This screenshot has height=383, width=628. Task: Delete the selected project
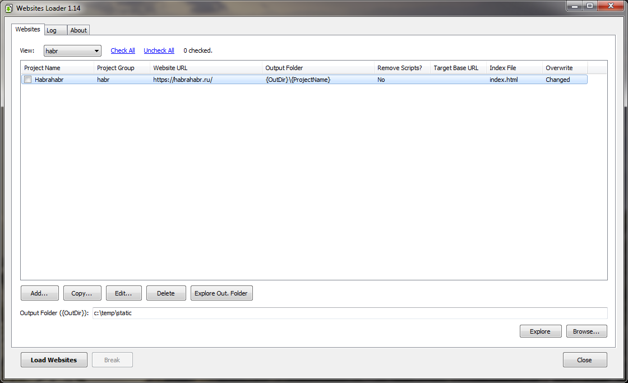coord(166,293)
